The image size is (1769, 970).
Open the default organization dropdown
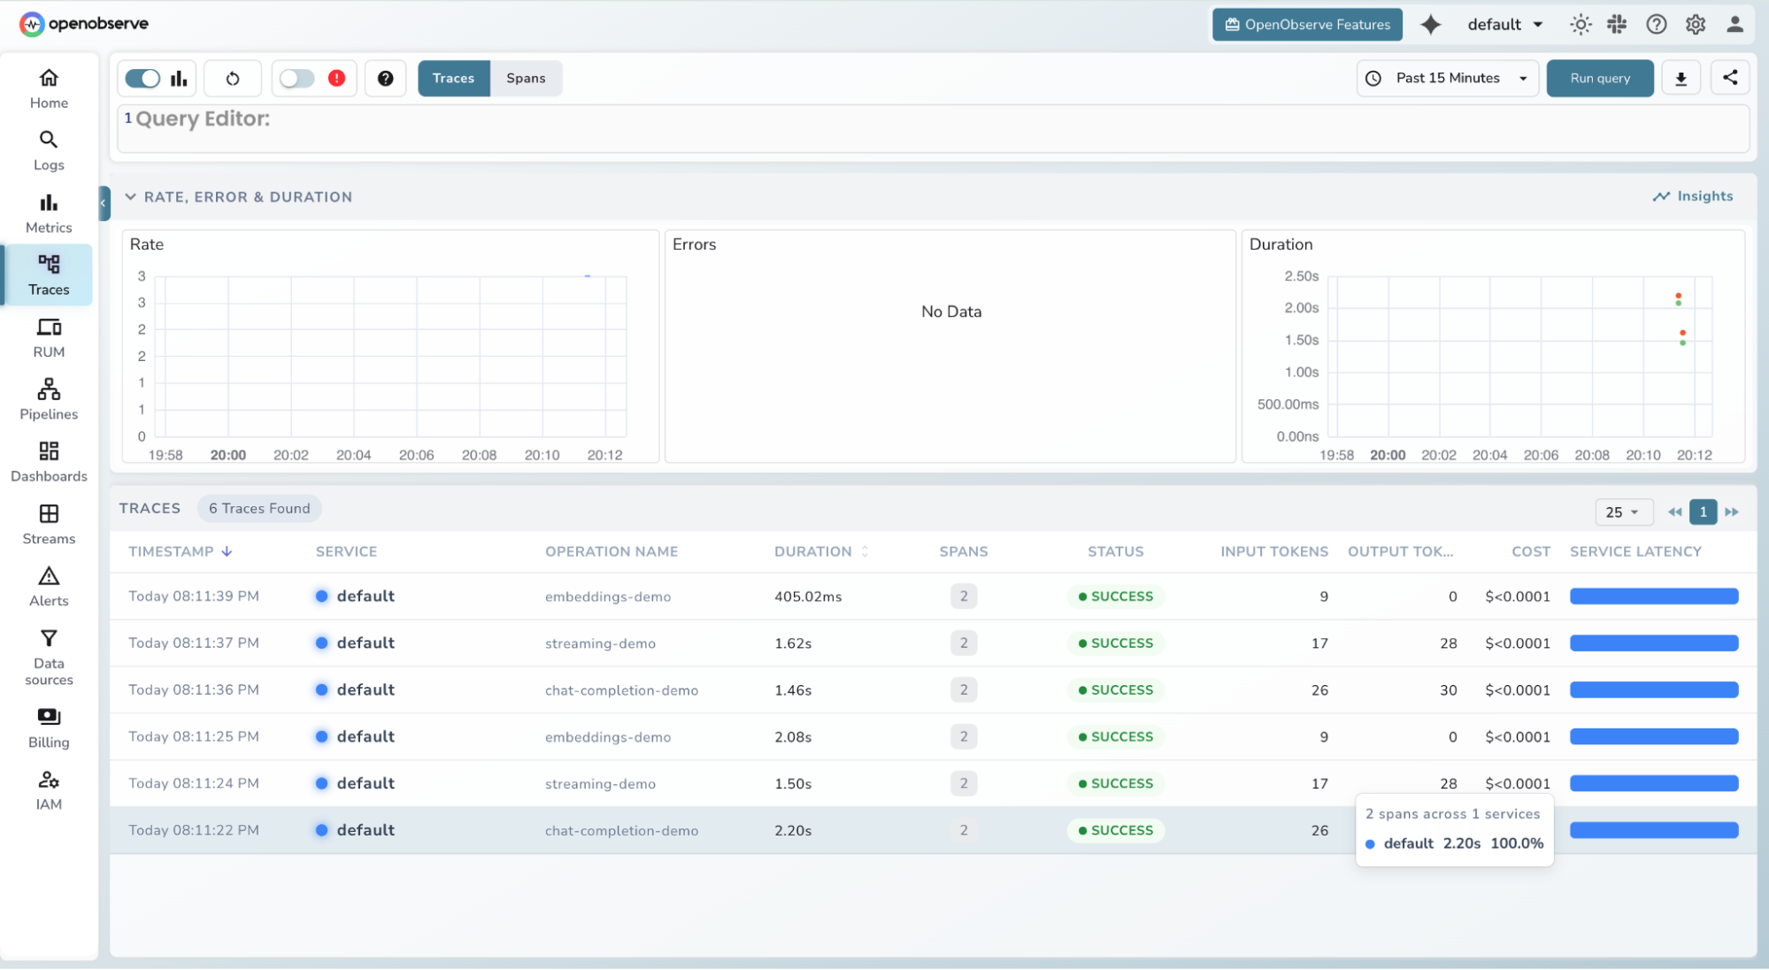1504,25
